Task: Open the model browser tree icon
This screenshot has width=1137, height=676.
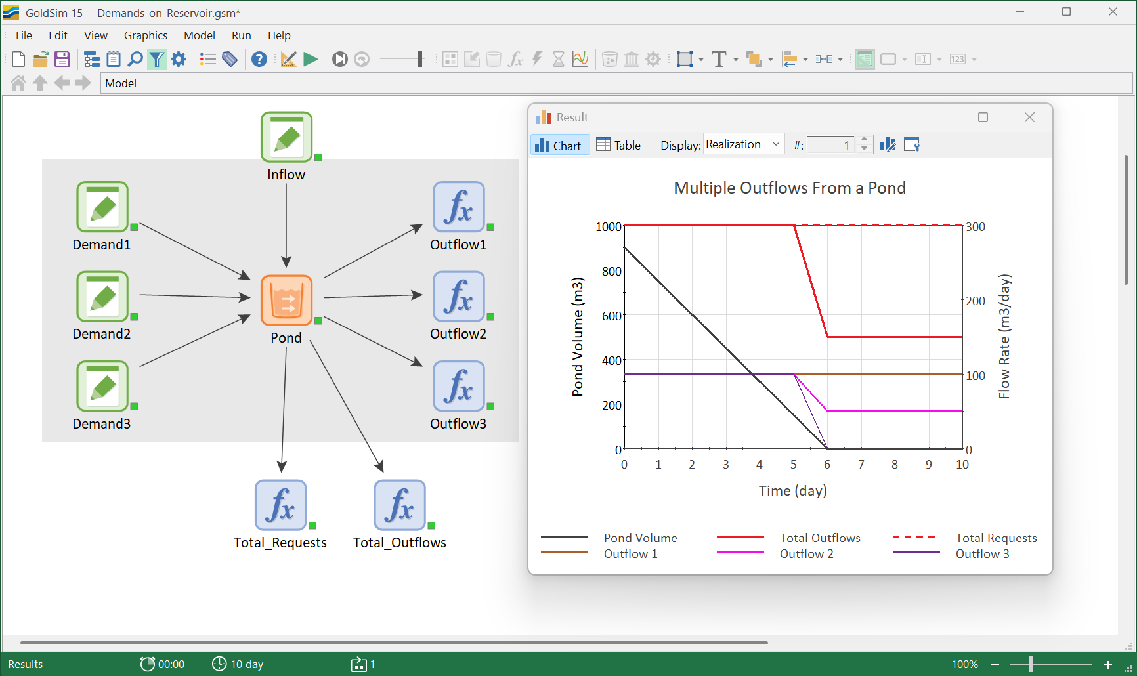Action: pyautogui.click(x=92, y=59)
